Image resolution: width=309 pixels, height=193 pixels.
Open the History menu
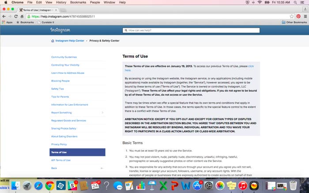[61, 2]
